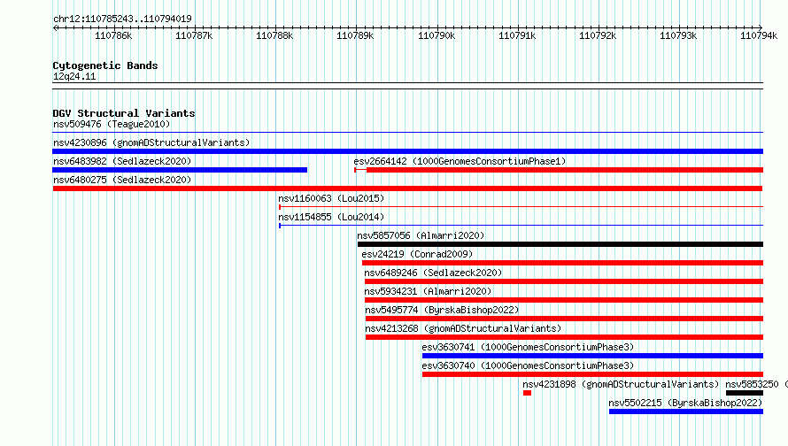Select variant label nsv6483982 (Sedlazeck2020)
This screenshot has width=788, height=446.
(122, 161)
